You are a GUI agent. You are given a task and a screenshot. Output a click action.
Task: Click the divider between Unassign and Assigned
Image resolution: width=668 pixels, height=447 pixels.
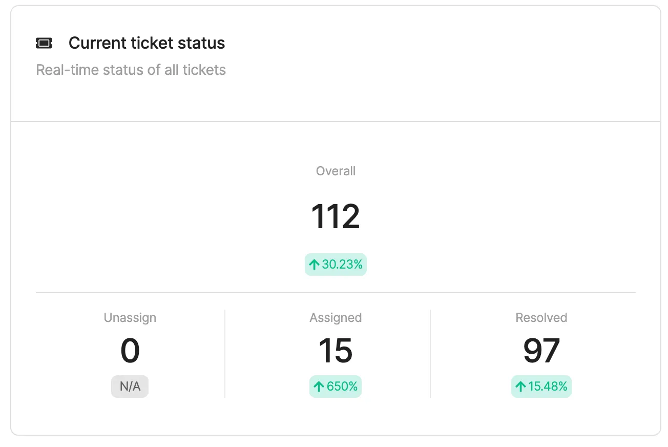point(225,354)
